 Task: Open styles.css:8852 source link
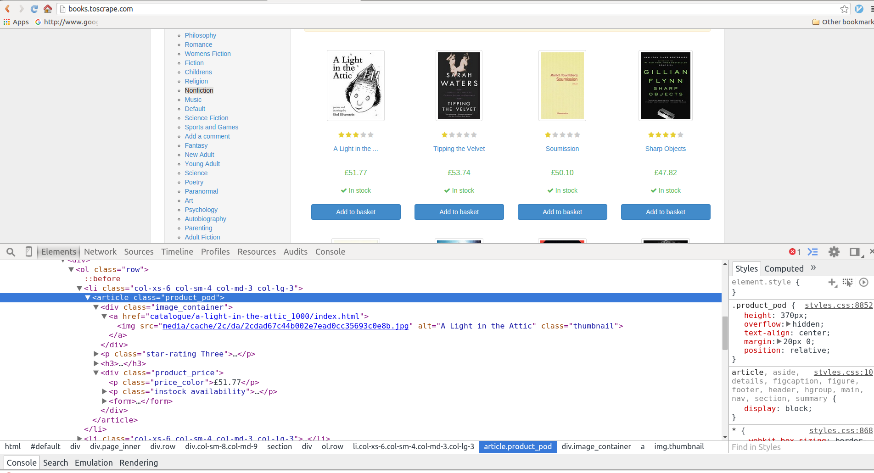point(839,306)
